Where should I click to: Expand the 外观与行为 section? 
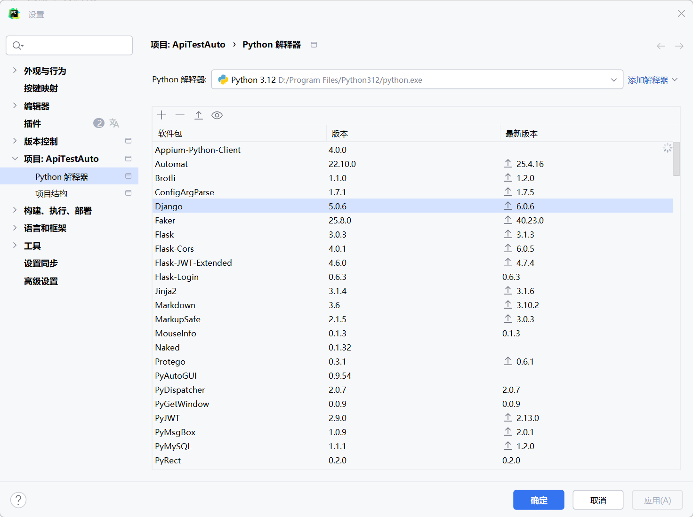coord(15,71)
